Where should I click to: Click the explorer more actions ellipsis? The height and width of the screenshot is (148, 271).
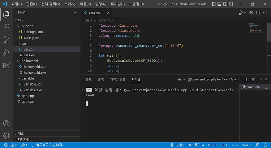(74, 13)
